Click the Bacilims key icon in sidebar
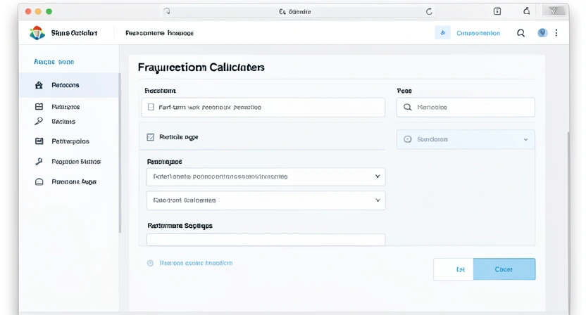The image size is (586, 315). click(39, 121)
